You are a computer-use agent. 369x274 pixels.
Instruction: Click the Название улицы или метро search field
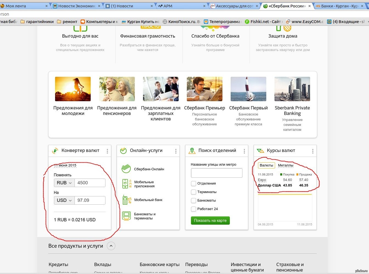[217, 173]
